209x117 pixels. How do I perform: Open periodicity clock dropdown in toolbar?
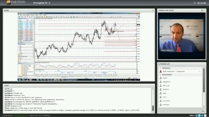coord(74,17)
